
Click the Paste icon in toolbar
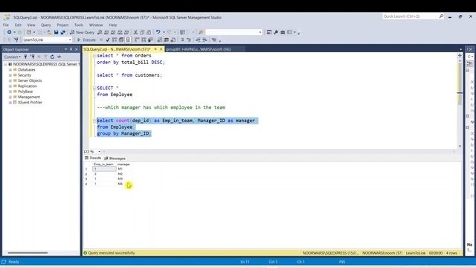pos(149,32)
